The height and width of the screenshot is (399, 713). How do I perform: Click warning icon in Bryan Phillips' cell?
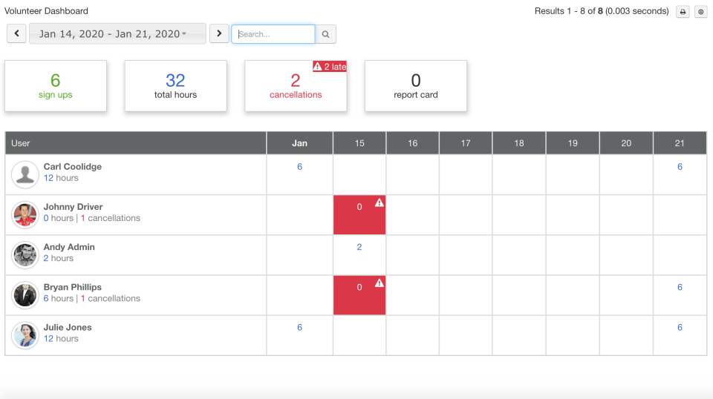[x=379, y=283]
